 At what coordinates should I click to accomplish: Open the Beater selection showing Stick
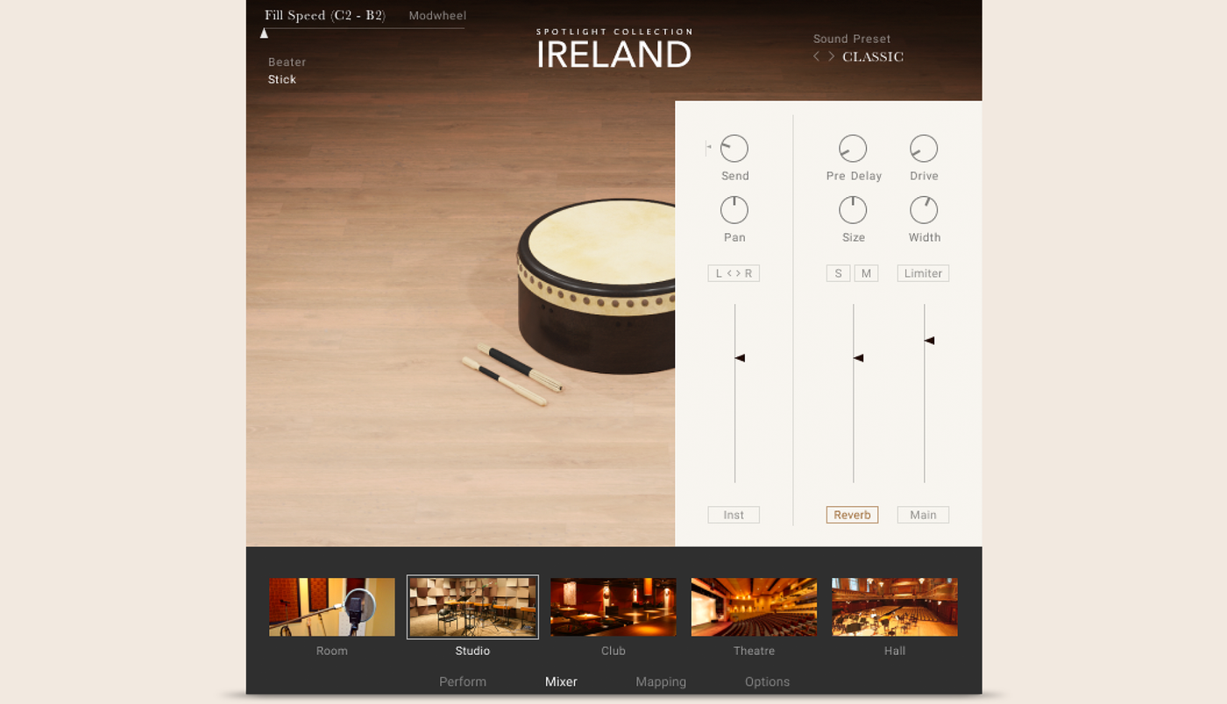282,80
